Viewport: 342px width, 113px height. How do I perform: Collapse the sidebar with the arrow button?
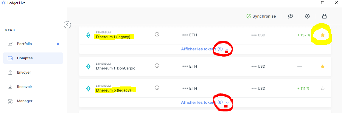pyautogui.click(x=67, y=25)
